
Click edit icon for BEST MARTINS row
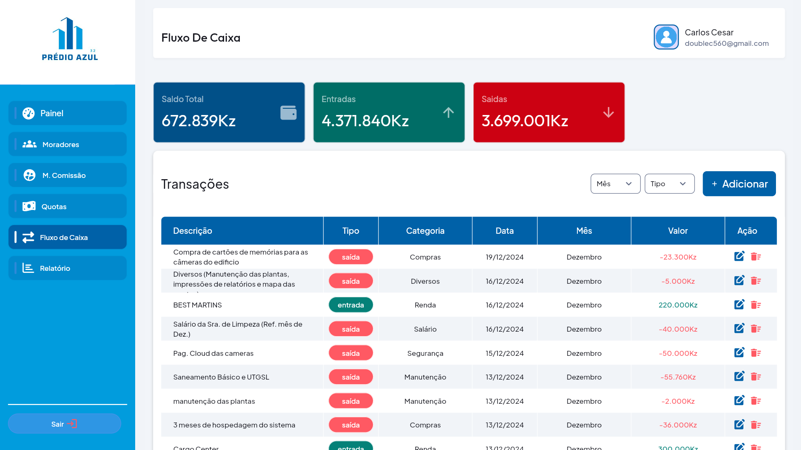click(x=739, y=305)
